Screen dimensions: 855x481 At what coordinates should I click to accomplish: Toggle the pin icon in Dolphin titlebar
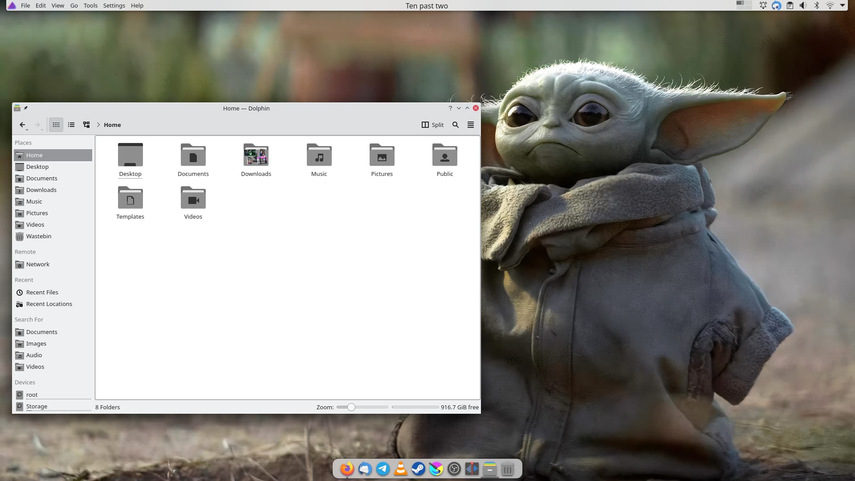click(x=26, y=108)
